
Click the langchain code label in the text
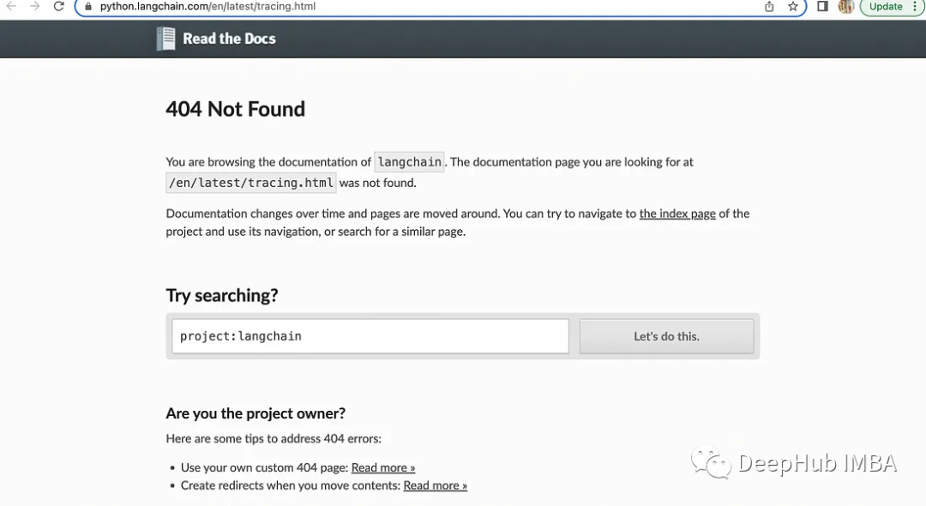pyautogui.click(x=409, y=162)
